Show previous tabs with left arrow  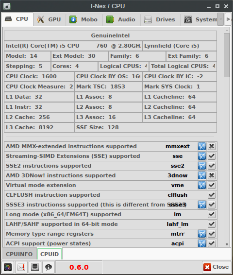221,19
